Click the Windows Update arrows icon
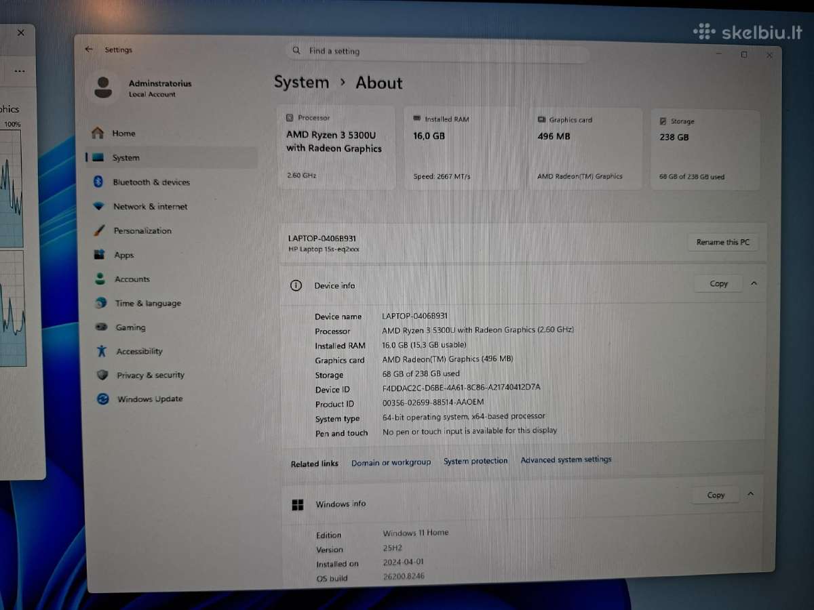 point(103,399)
